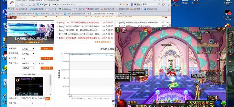The image size is (234, 107).
Task: Click the item panel scroll-down arrow
Action: coord(51,94)
